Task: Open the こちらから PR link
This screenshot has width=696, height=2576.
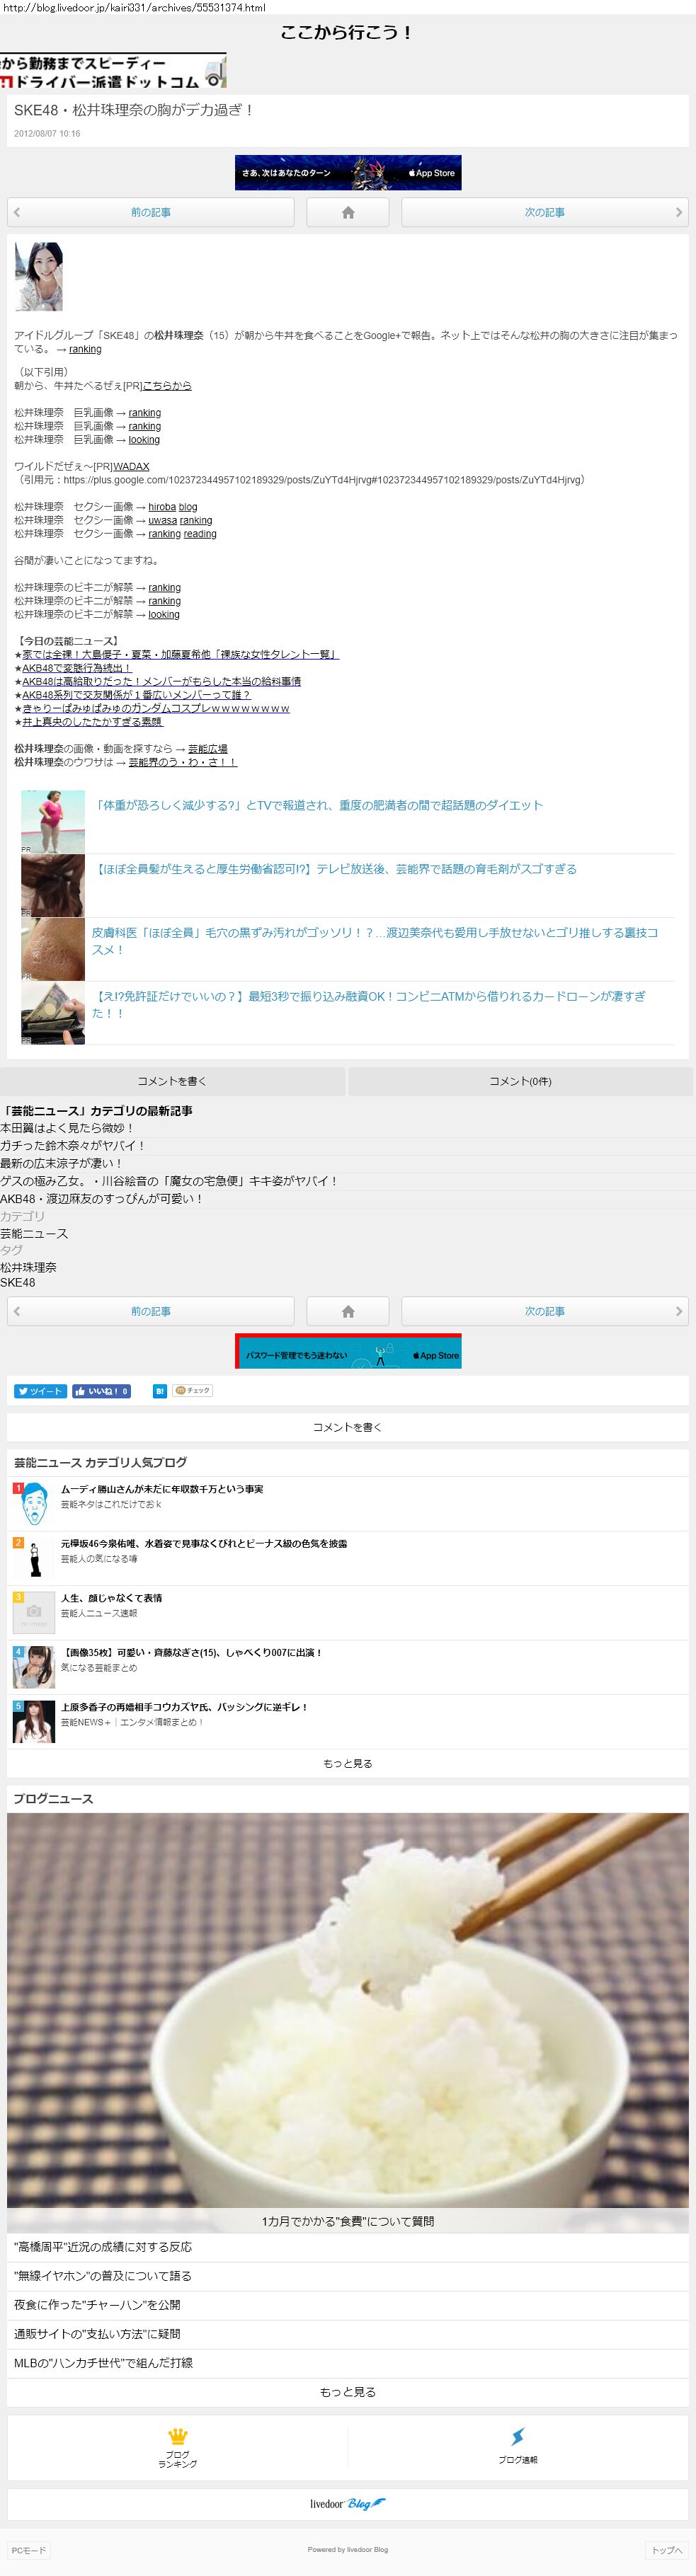Action: 167,386
